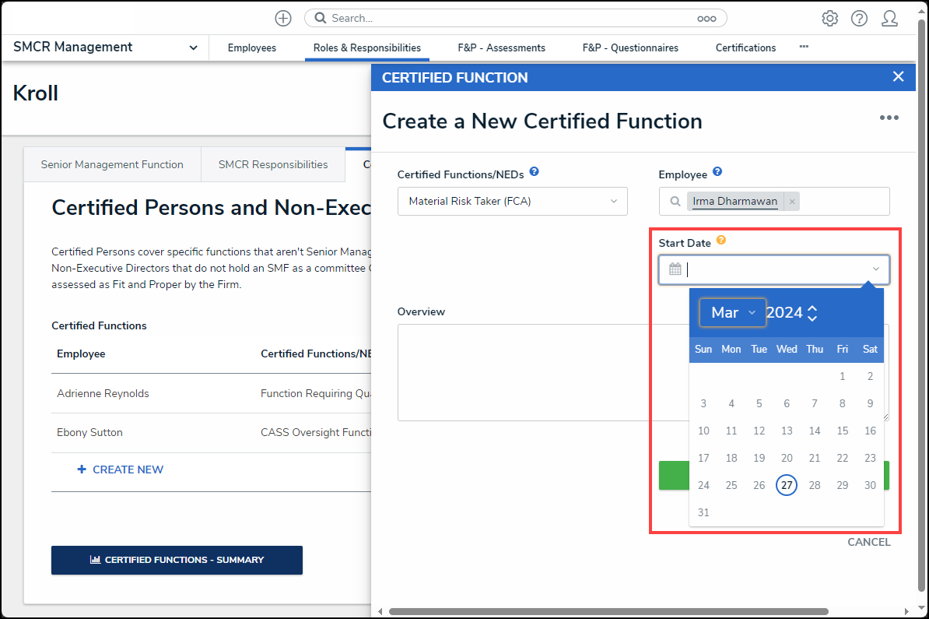
Task: Open the settings gear icon
Action: (830, 18)
